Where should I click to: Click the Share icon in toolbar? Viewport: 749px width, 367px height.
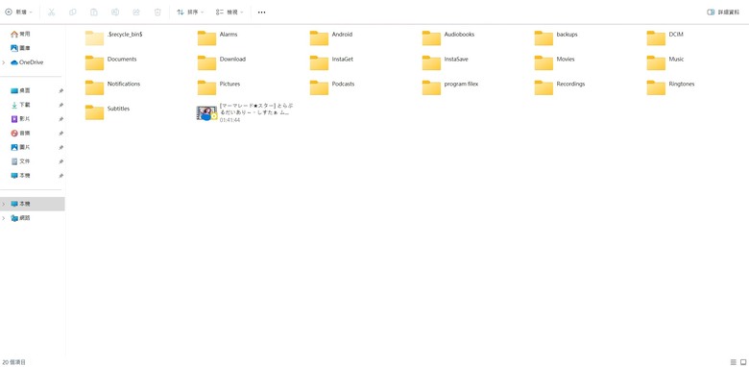point(136,12)
